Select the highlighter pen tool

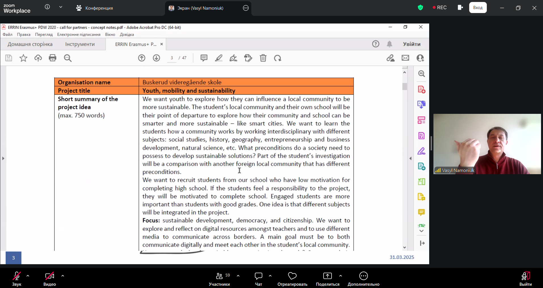click(x=219, y=58)
